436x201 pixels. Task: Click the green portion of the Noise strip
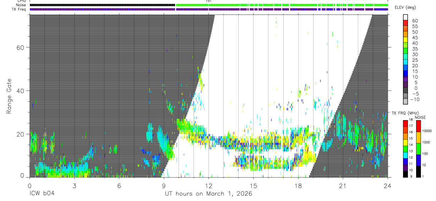click(x=282, y=5)
